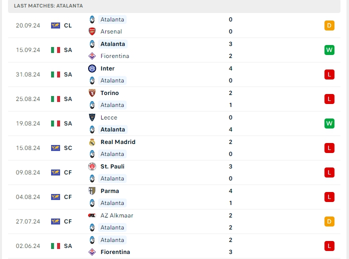This screenshot has width=349, height=259.
Task: Click the Real Madrid crest icon
Action: 92,142
